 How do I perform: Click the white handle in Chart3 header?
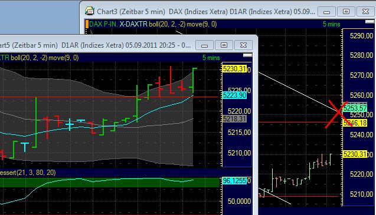click(x=370, y=22)
